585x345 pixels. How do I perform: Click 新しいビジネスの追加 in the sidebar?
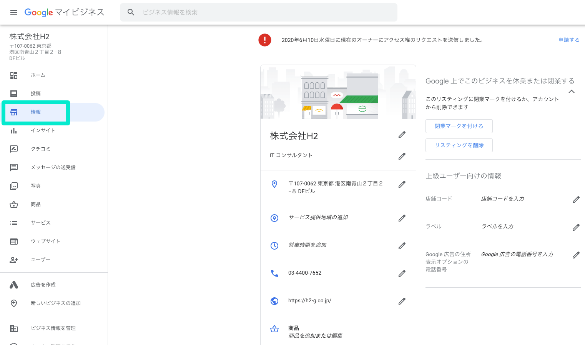52,303
